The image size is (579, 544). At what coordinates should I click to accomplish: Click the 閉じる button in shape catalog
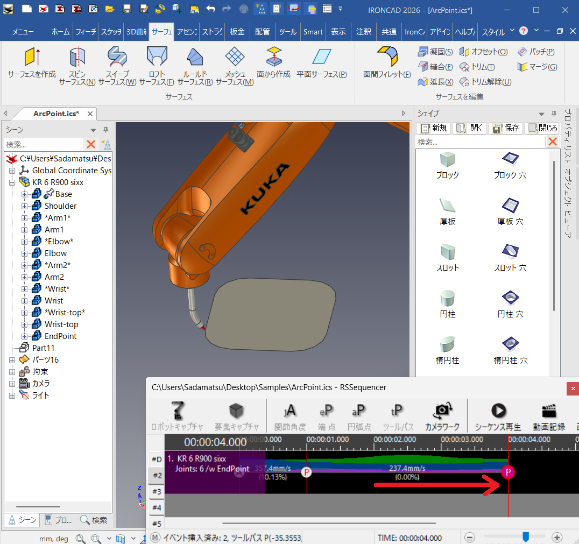pos(542,128)
